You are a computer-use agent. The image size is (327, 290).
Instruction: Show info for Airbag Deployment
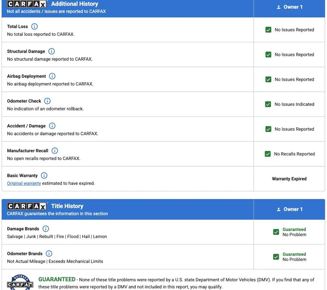coord(52,76)
